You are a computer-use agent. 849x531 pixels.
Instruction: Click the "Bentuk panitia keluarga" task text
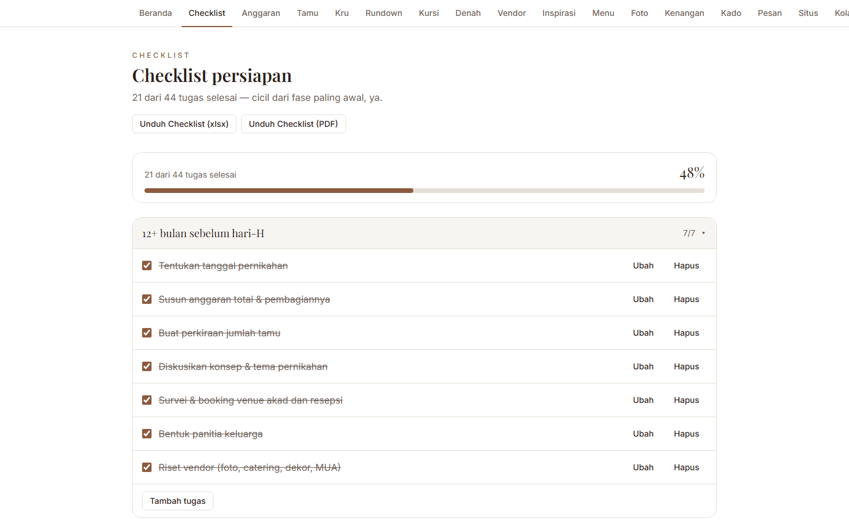[210, 434]
